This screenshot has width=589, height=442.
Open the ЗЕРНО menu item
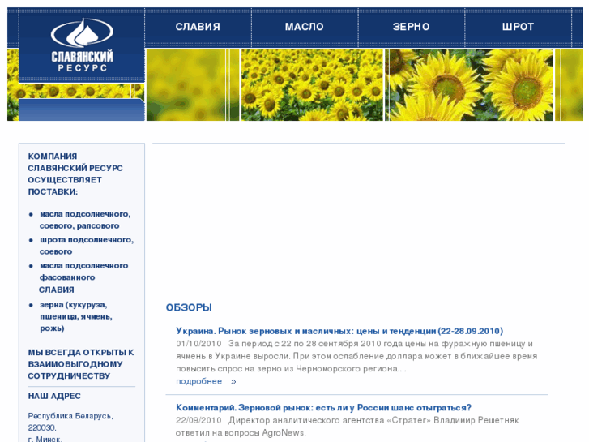tap(412, 27)
